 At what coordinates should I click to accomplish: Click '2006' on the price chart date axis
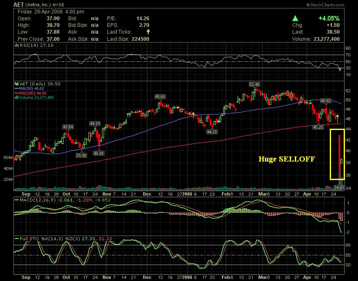pyautogui.click(x=187, y=194)
